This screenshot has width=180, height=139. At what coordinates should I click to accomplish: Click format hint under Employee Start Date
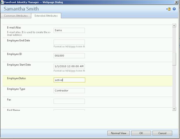69,71
